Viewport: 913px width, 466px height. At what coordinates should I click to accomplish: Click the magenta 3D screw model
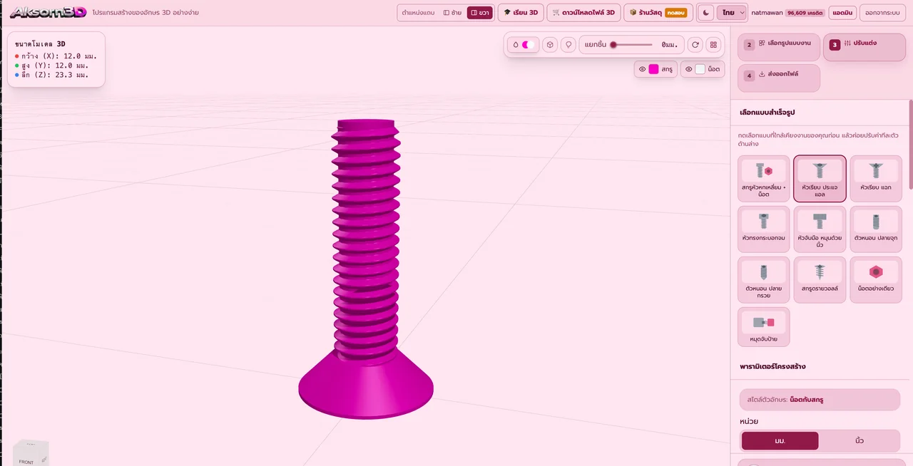pos(365,269)
